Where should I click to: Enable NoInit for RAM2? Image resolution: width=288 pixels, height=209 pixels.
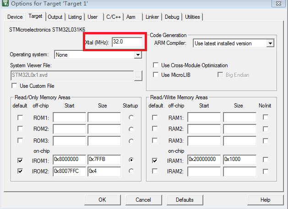(x=266, y=129)
